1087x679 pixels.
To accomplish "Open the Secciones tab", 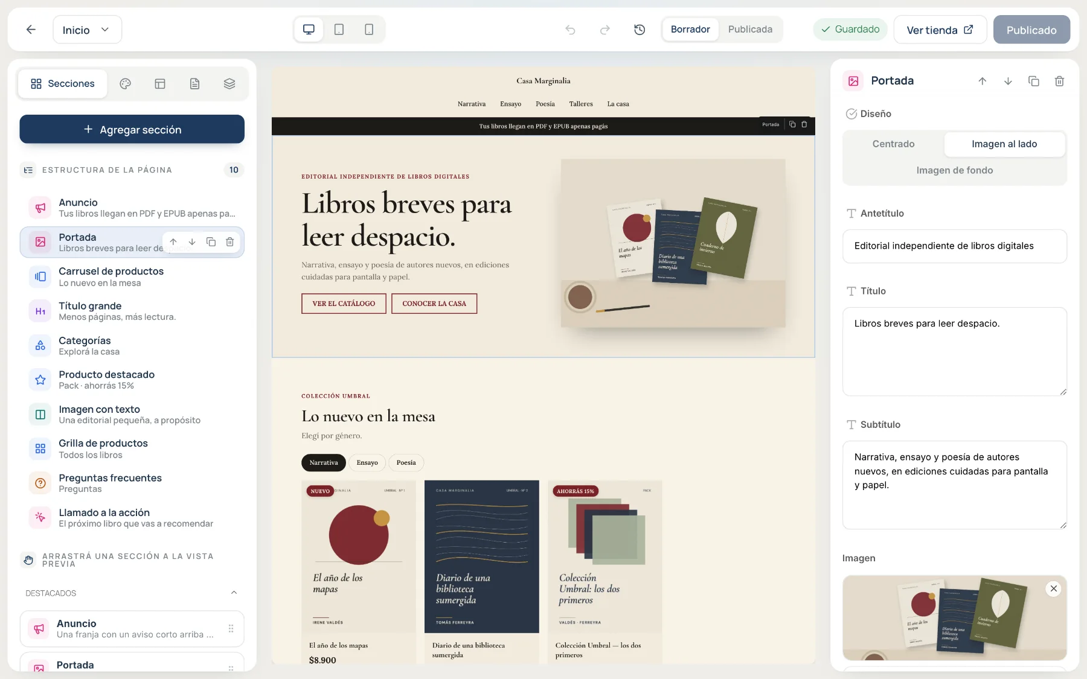I will (x=63, y=83).
